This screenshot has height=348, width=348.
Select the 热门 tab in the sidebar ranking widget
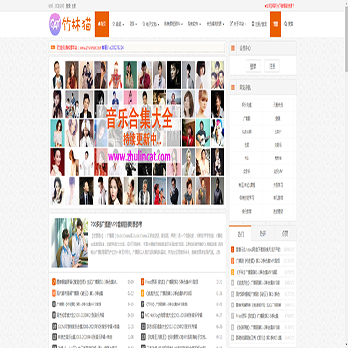point(241,233)
